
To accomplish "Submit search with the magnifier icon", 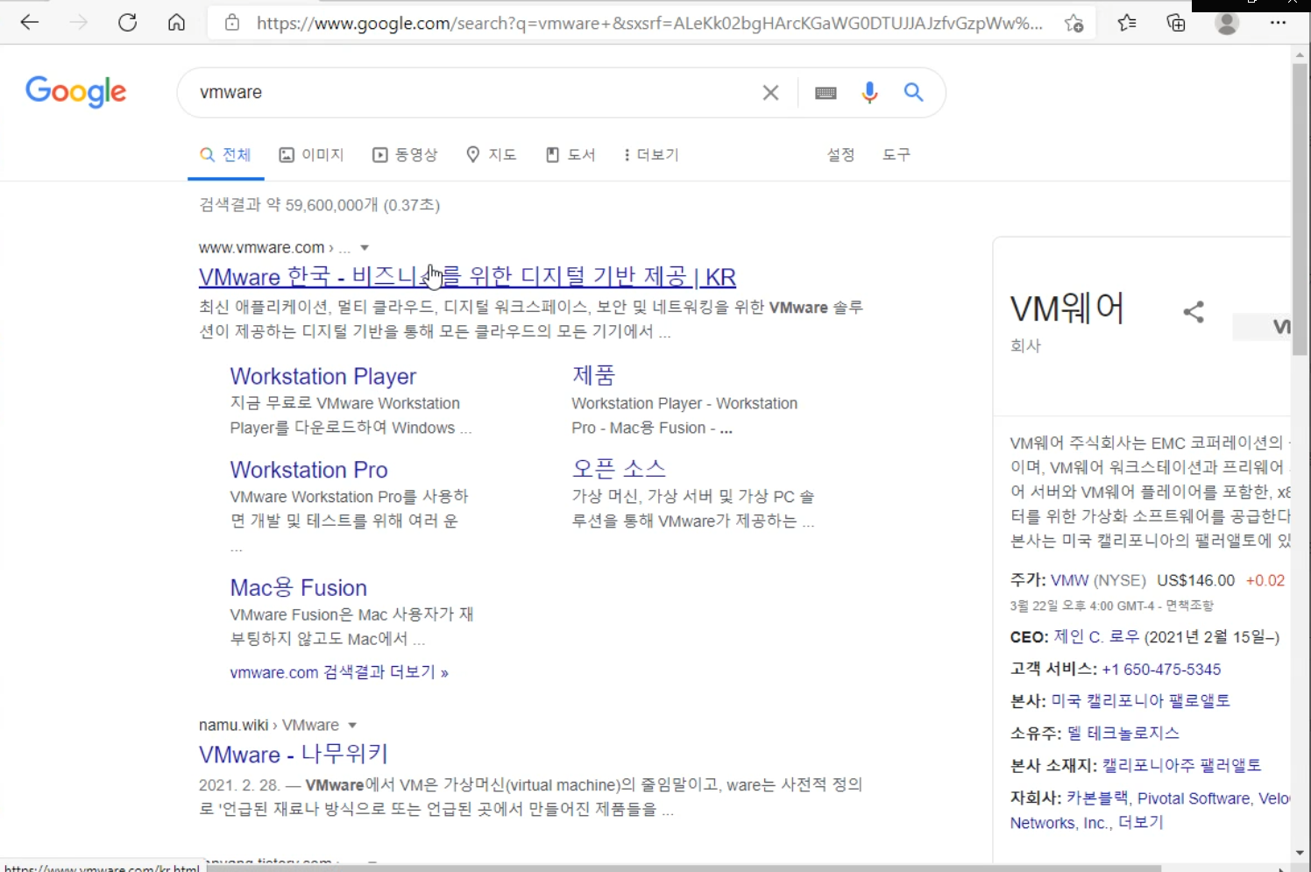I will tap(914, 92).
